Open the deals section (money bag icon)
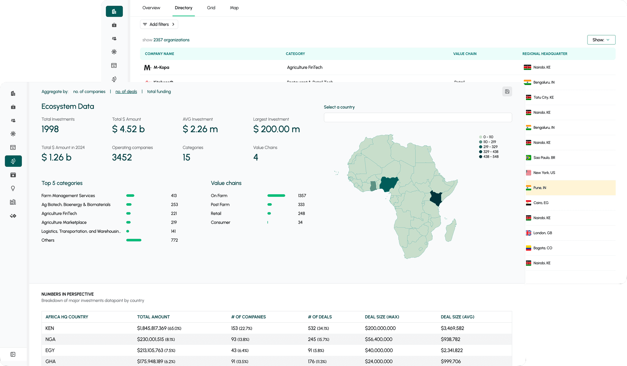 tap(13, 107)
